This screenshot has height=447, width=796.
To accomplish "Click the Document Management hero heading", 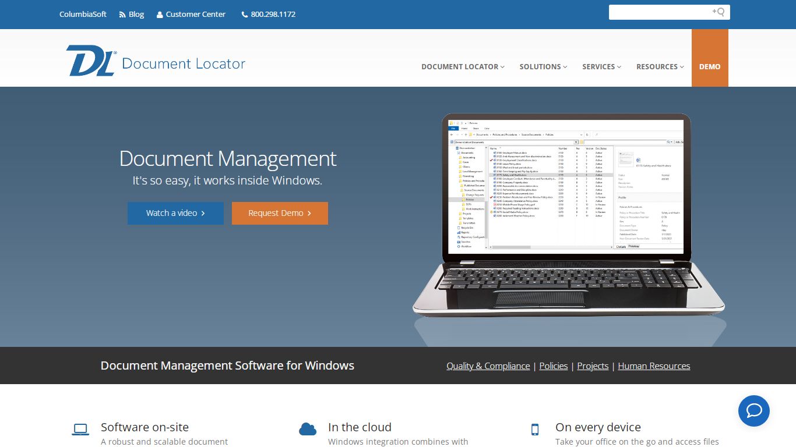I will tap(228, 158).
